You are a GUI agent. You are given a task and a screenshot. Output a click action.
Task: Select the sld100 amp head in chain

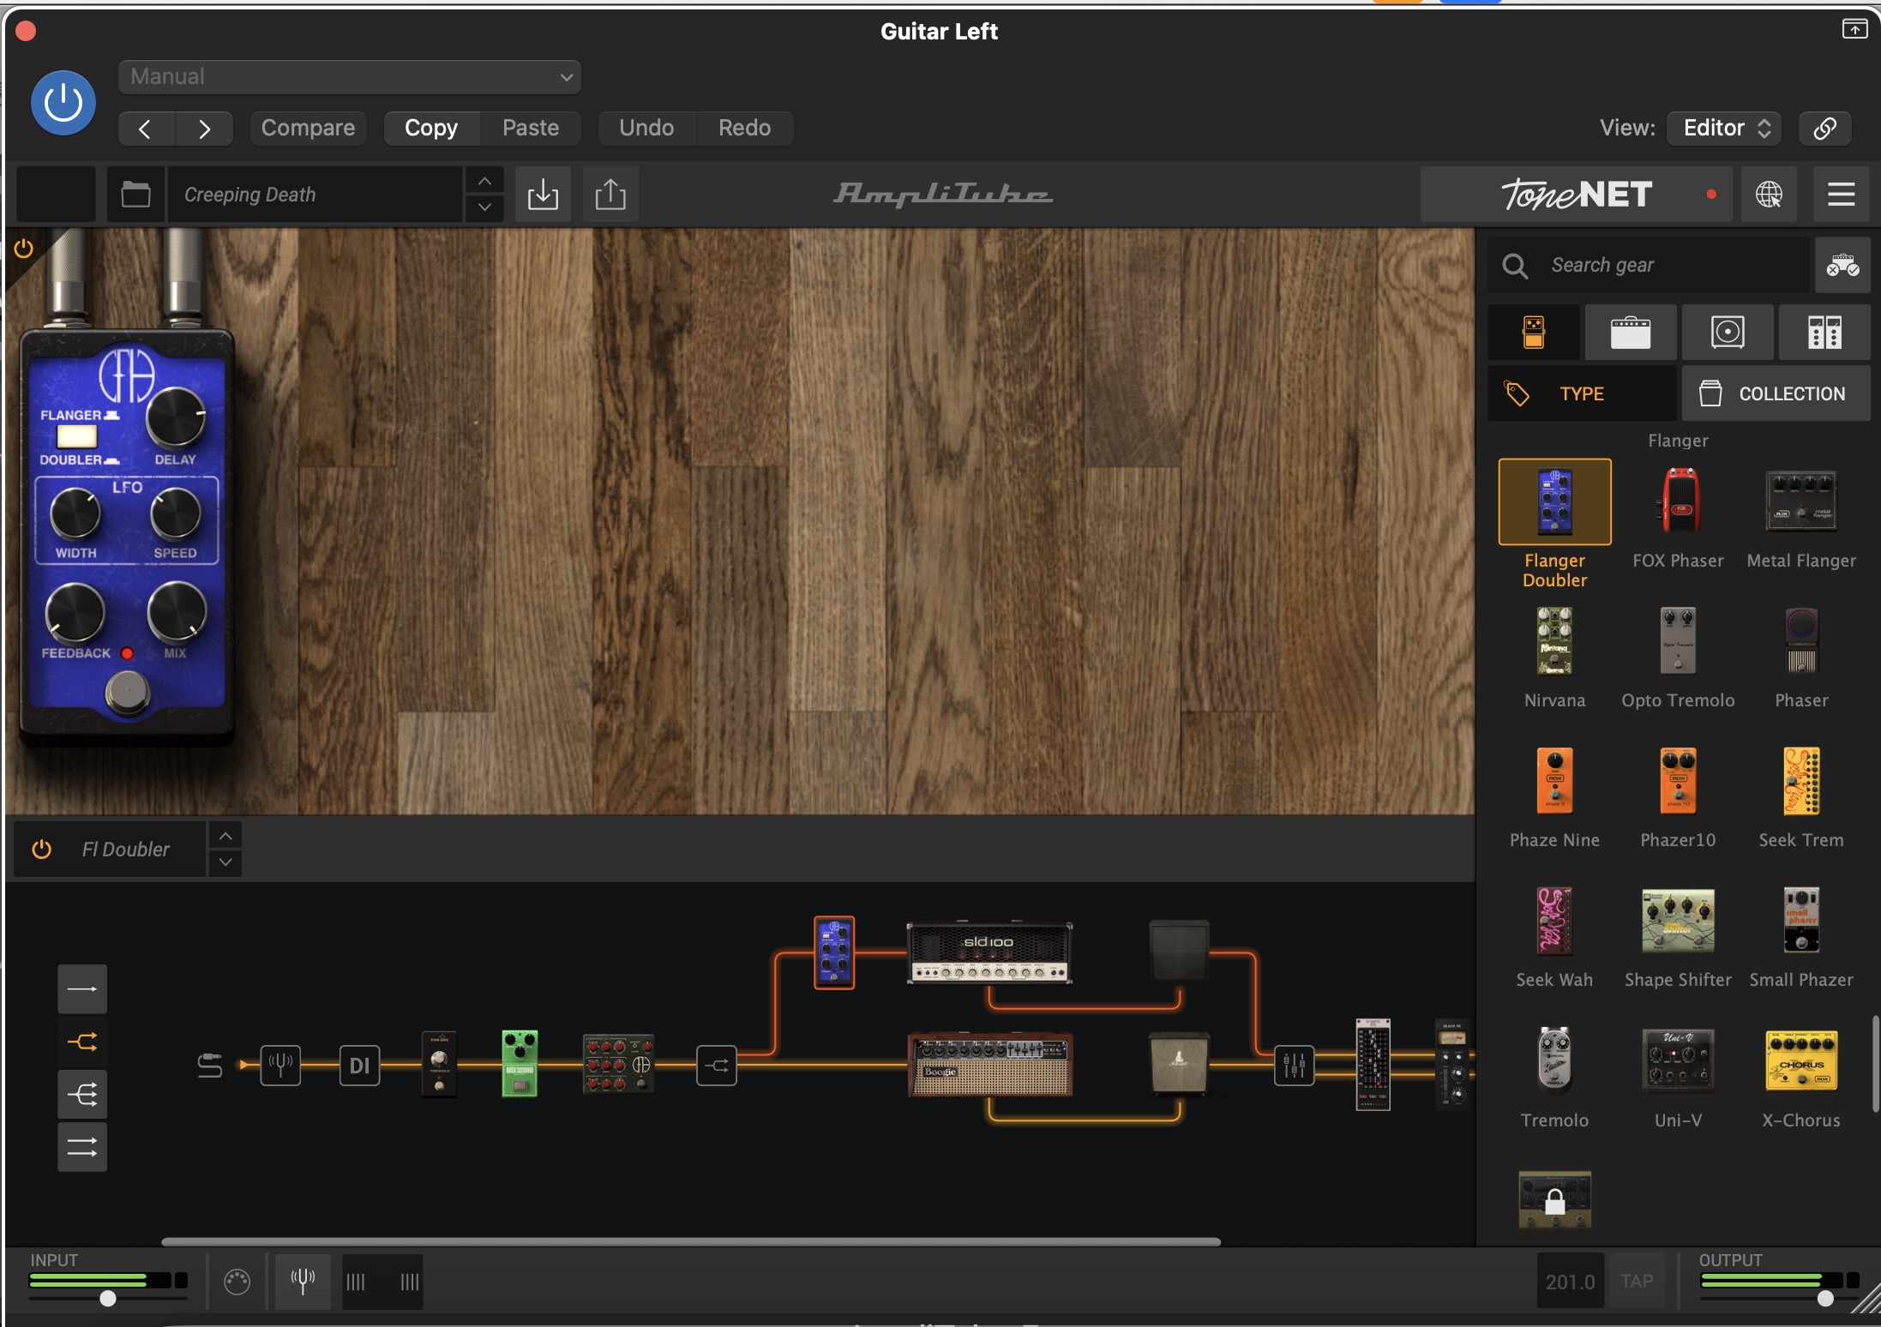click(989, 953)
